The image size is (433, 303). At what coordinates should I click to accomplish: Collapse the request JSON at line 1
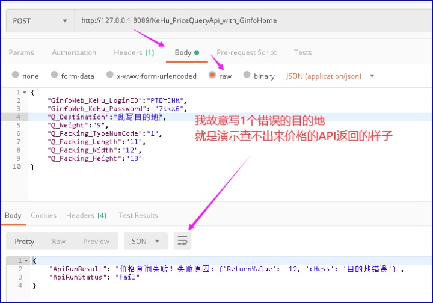[25, 93]
